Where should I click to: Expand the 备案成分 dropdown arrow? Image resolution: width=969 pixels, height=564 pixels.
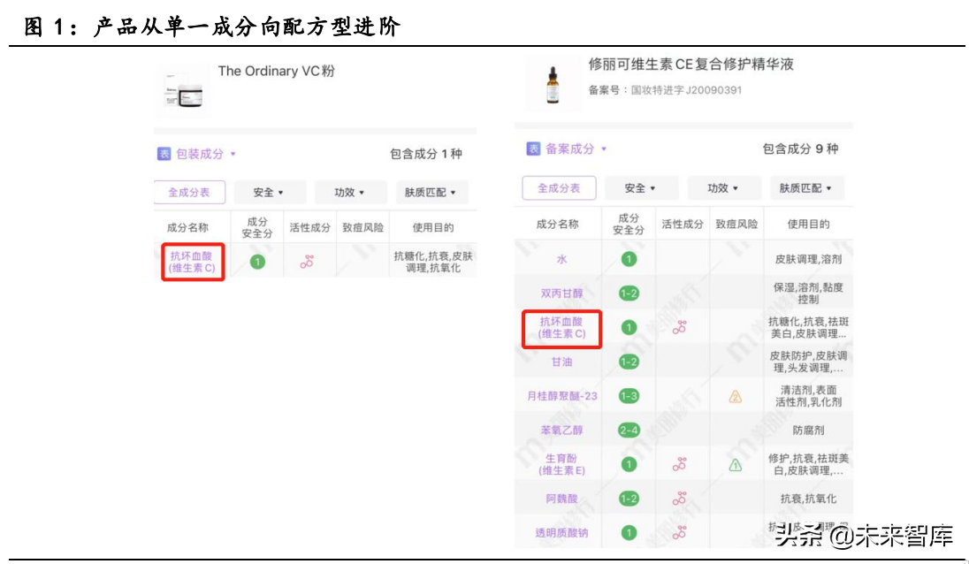tap(604, 149)
